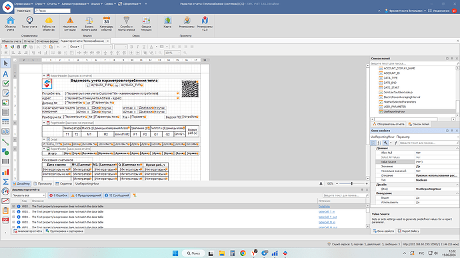Open the 100% zoom combo box in toolbar
Image resolution: width=460 pixels, height=258 pixels.
172,53
